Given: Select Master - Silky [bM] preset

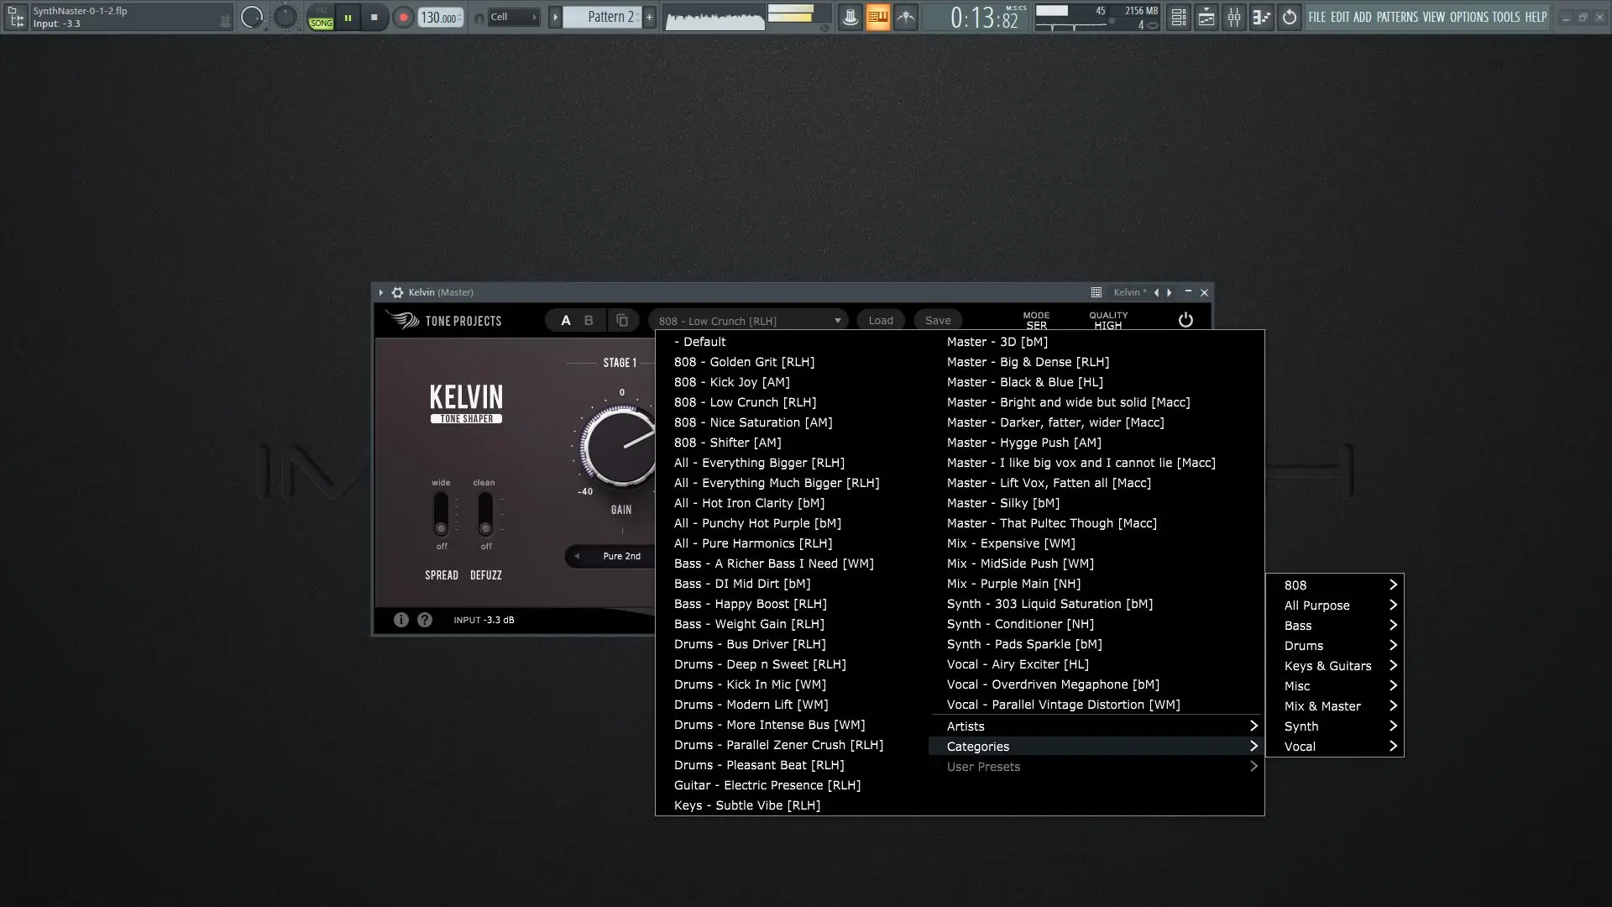Looking at the screenshot, I should (x=1002, y=503).
